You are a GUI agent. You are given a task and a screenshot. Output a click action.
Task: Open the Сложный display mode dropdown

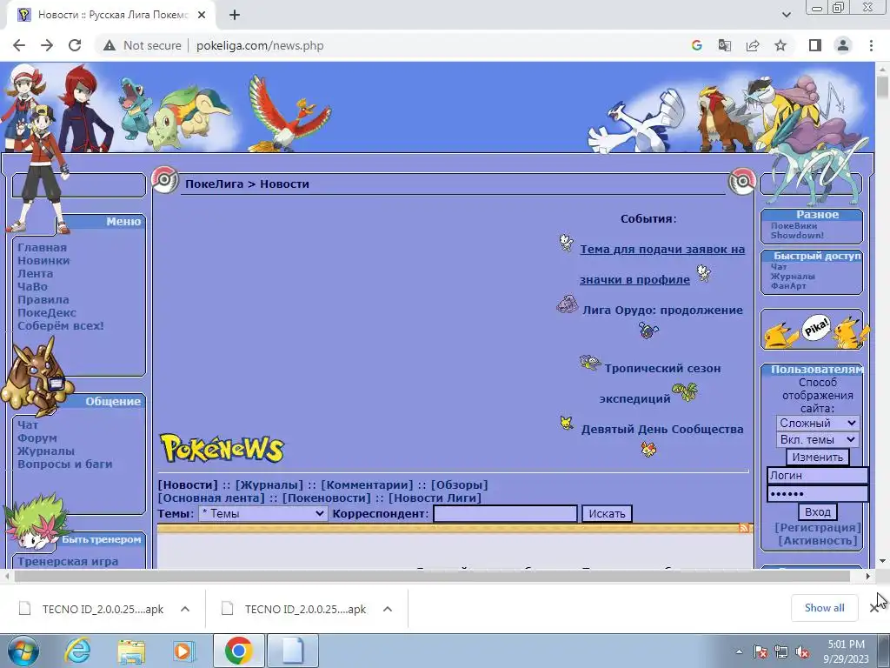pos(817,424)
